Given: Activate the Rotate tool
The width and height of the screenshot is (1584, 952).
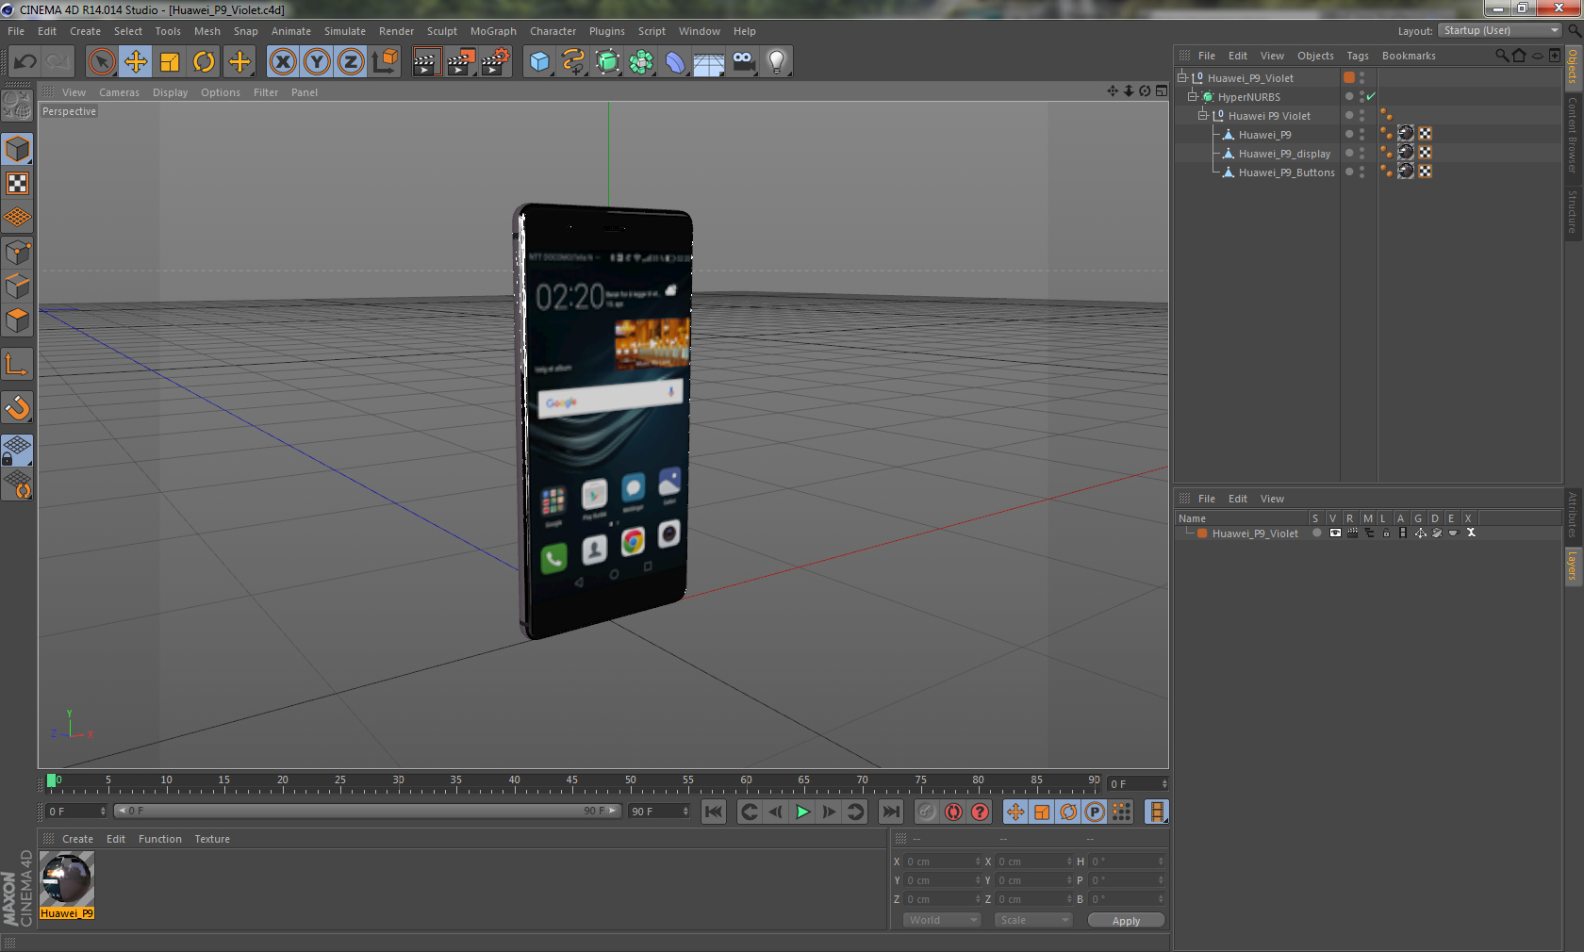Looking at the screenshot, I should pos(204,62).
